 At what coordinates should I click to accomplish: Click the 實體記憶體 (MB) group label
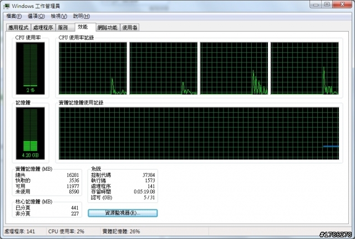pos(34,169)
